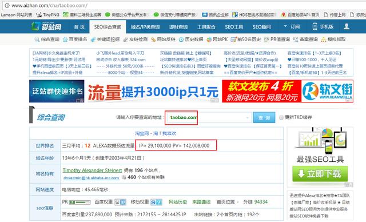
Task: Click the 手机版 phone icon
Action: [x=315, y=26]
